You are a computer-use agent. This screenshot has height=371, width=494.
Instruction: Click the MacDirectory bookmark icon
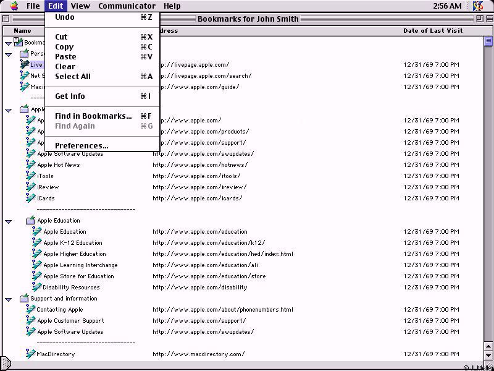31,354
